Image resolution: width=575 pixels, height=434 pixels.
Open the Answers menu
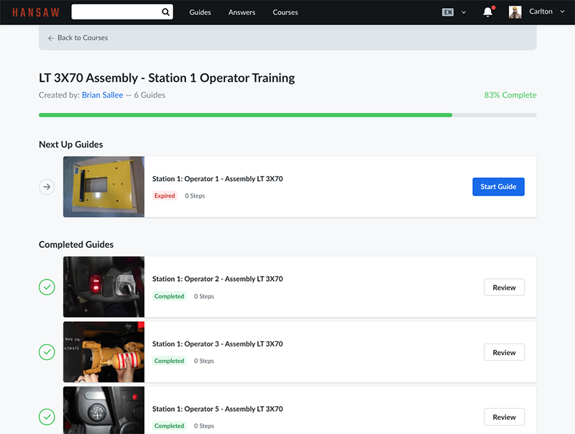[241, 12]
